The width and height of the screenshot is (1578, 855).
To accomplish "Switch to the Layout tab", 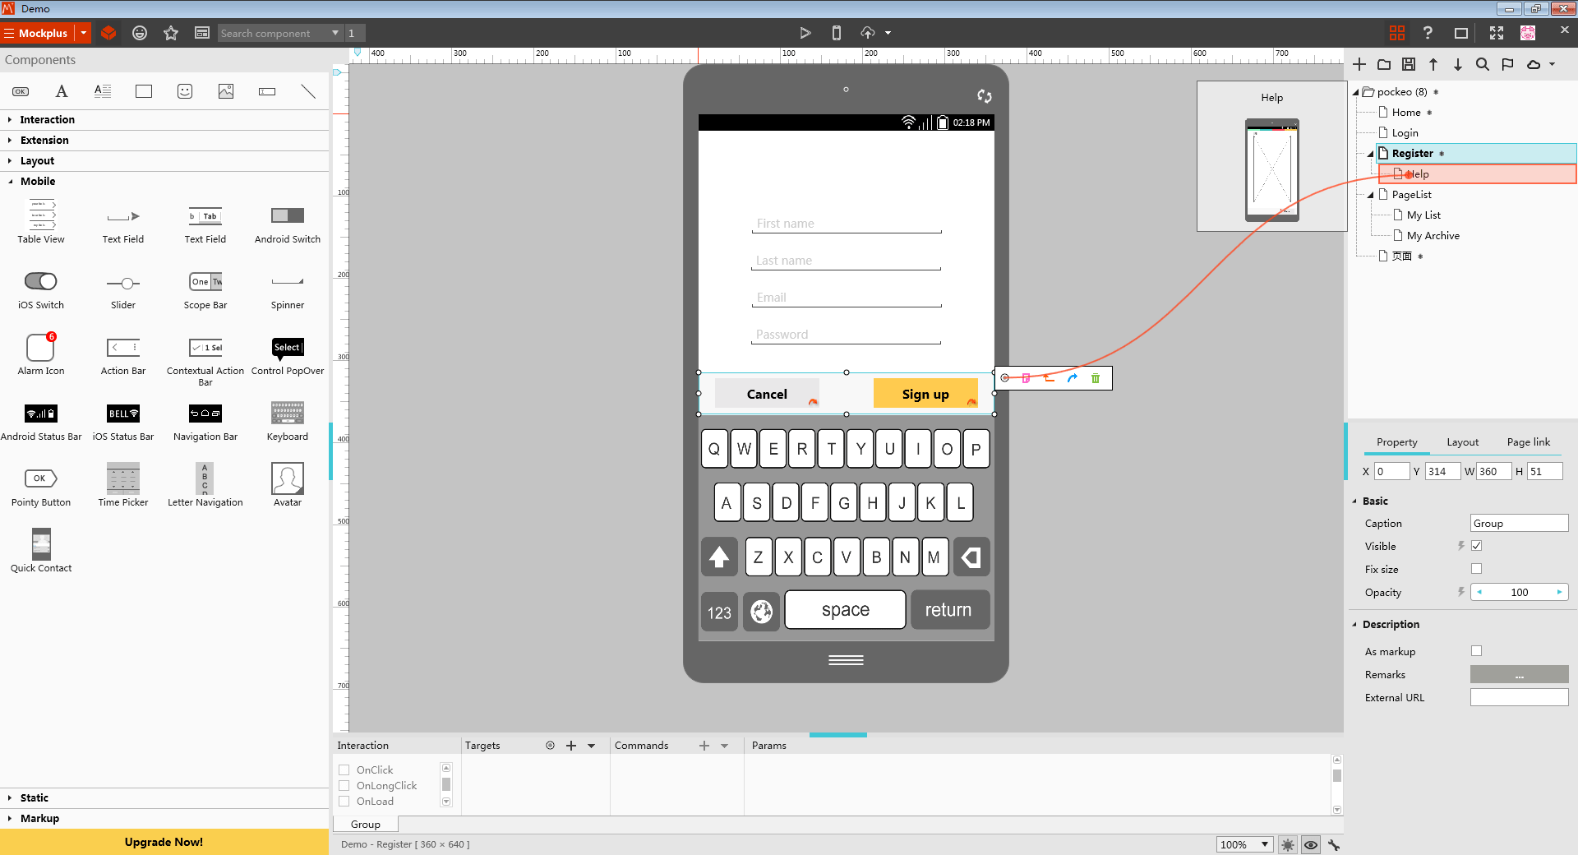I will point(1462,442).
